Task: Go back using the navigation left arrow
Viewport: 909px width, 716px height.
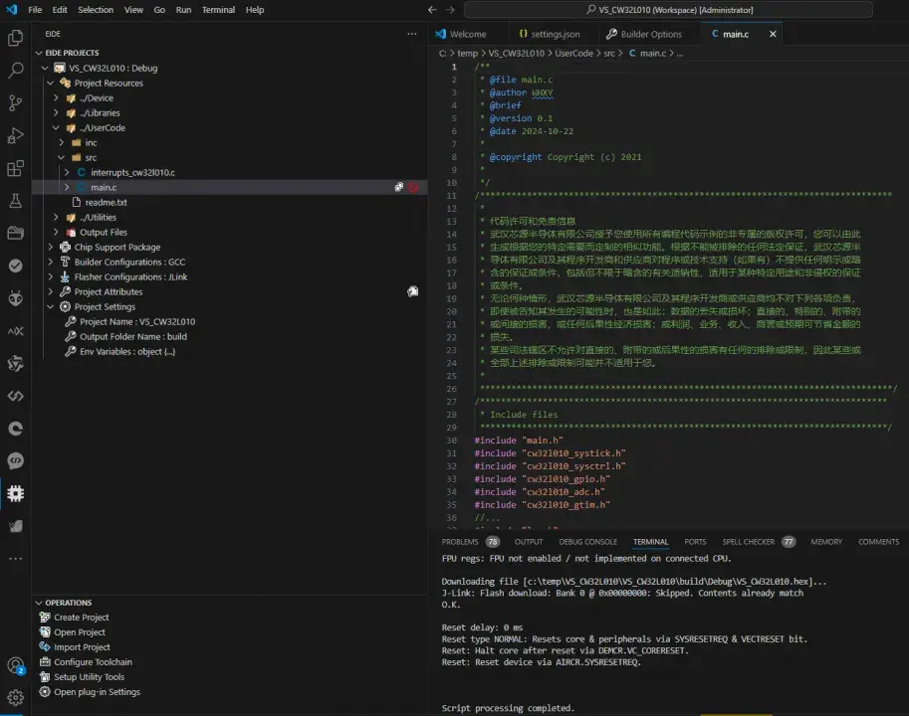Action: point(432,10)
